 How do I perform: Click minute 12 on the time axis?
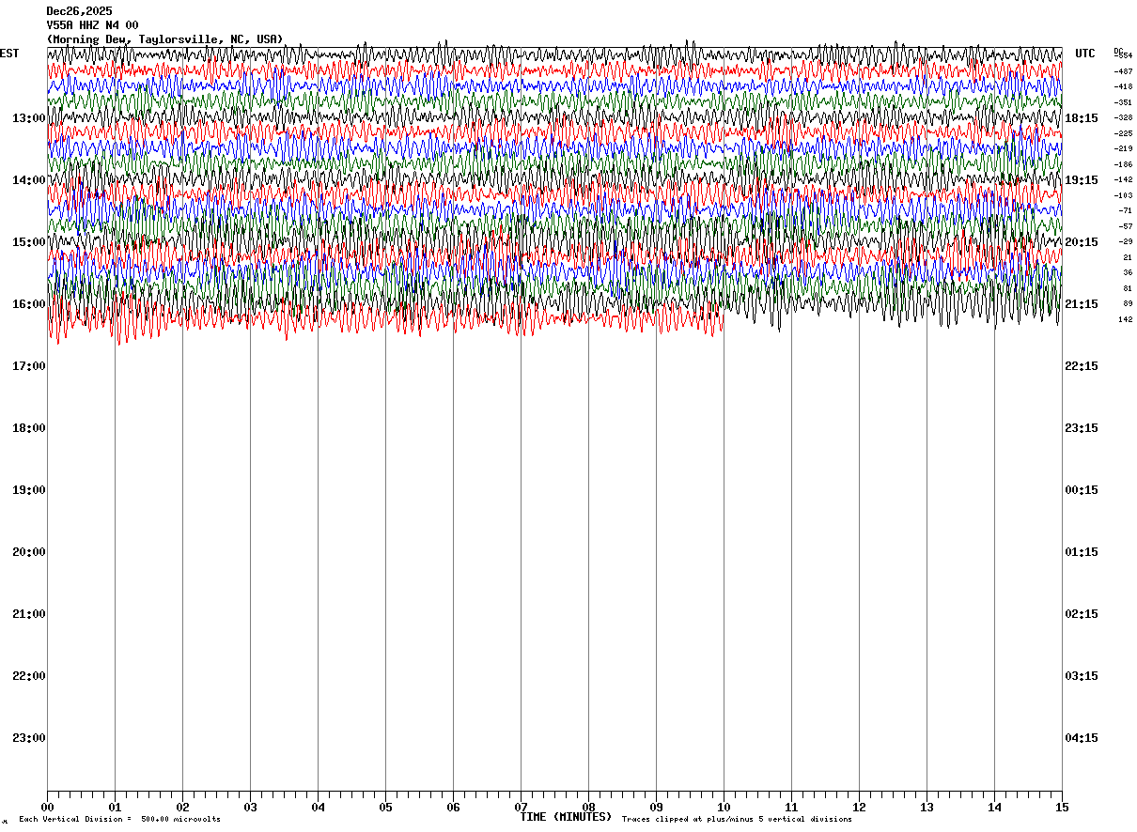(859, 807)
